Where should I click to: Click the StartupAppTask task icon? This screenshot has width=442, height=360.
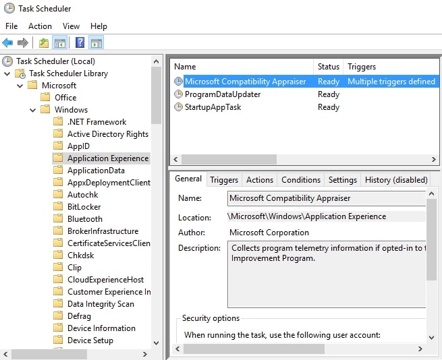click(x=178, y=107)
